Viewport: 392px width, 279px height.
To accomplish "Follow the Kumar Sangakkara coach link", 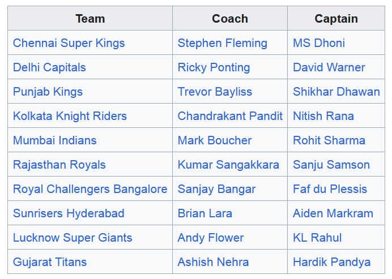I will [x=228, y=165].
